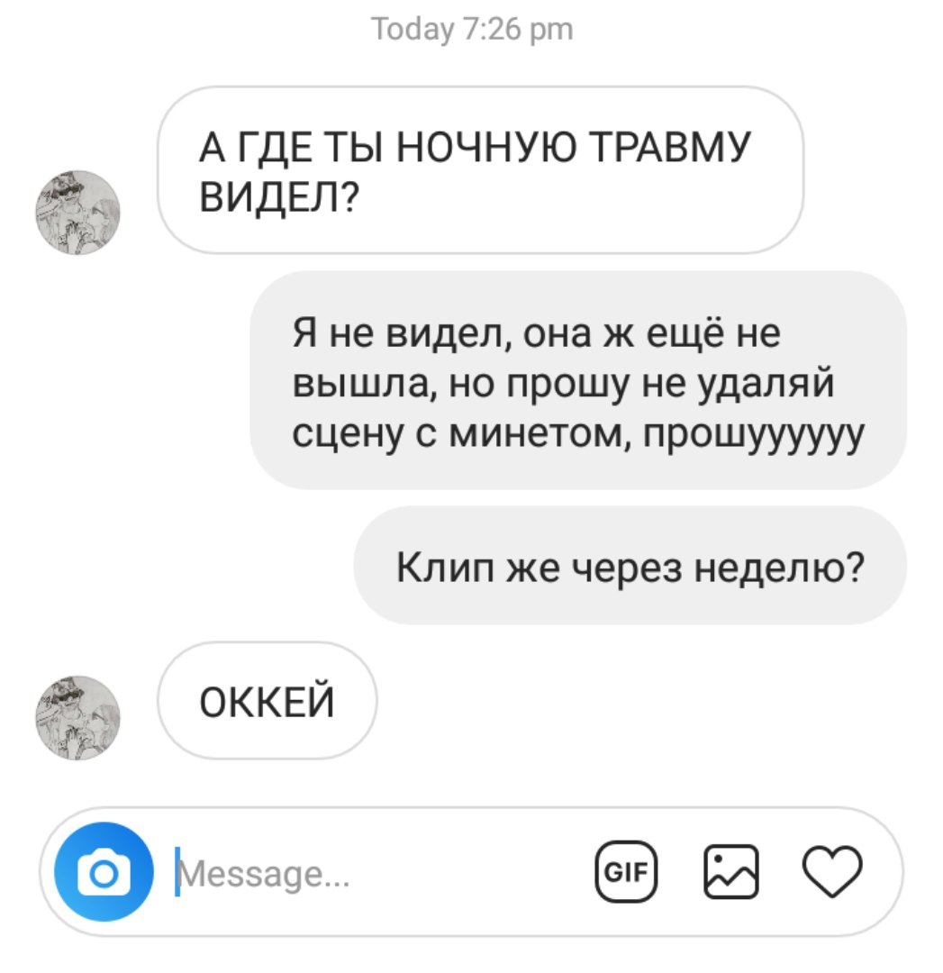Tap the sender avatar beside the 'ВИДЕЛ?' message
This screenshot has width=943, height=973.
(x=77, y=213)
